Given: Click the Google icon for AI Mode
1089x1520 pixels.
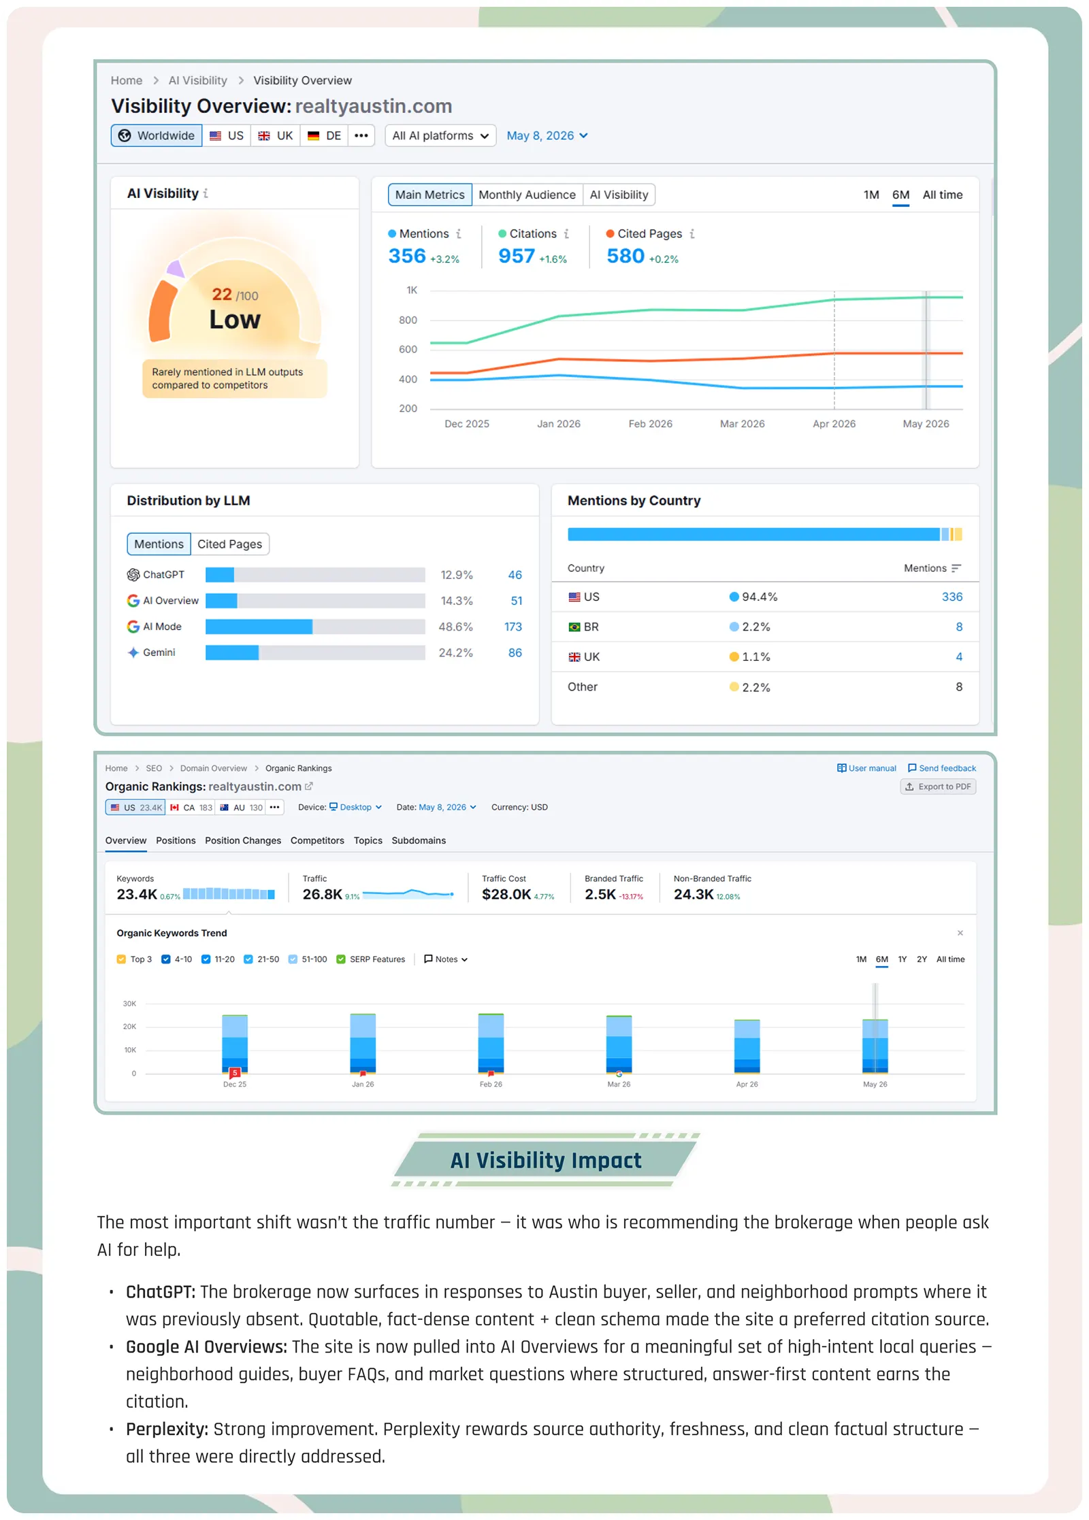Looking at the screenshot, I should tap(133, 627).
